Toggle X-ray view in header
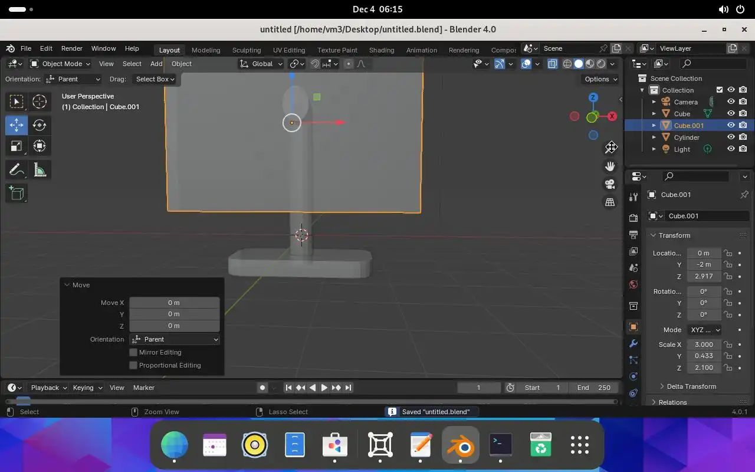This screenshot has height=472, width=755. pos(553,64)
